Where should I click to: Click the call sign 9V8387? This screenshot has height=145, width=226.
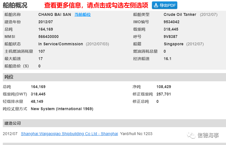click(x=171, y=37)
